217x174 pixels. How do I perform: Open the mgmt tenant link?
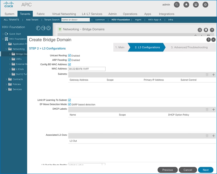pos(138,20)
